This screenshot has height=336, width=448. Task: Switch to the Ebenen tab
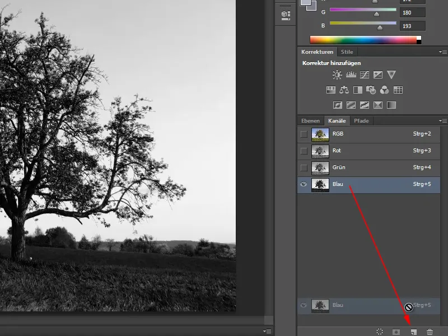(x=310, y=120)
